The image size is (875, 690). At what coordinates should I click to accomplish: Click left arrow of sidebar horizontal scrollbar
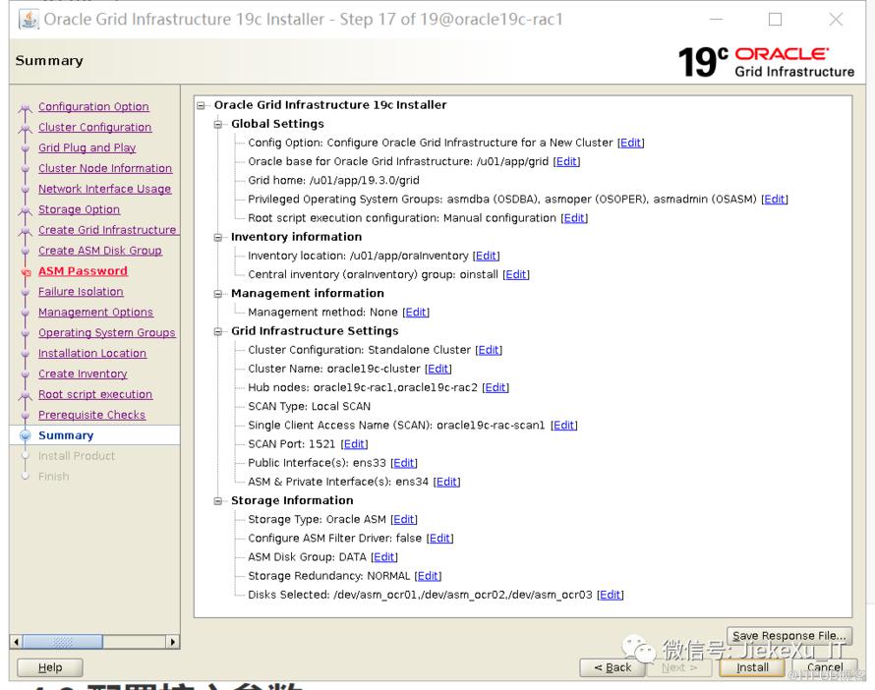[x=16, y=642]
